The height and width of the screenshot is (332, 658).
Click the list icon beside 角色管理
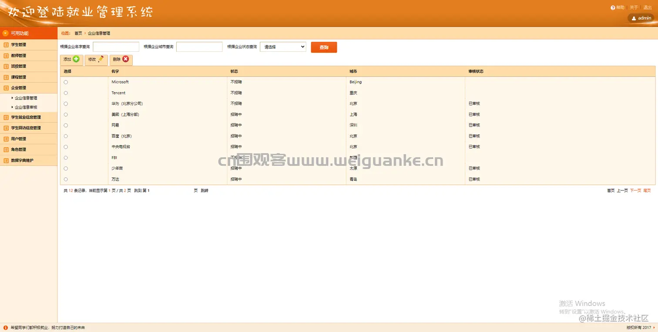click(6, 150)
